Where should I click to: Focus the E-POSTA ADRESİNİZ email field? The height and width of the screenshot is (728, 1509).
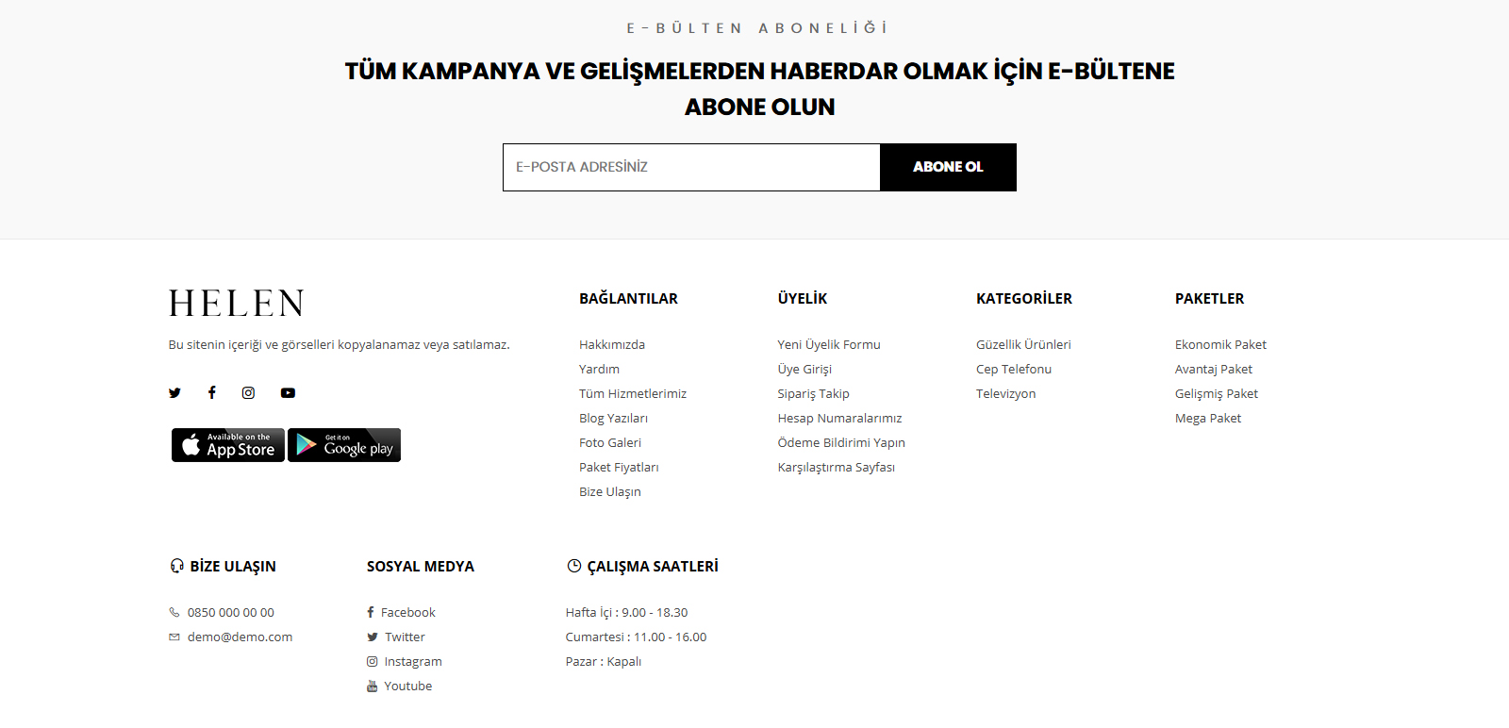pyautogui.click(x=691, y=168)
